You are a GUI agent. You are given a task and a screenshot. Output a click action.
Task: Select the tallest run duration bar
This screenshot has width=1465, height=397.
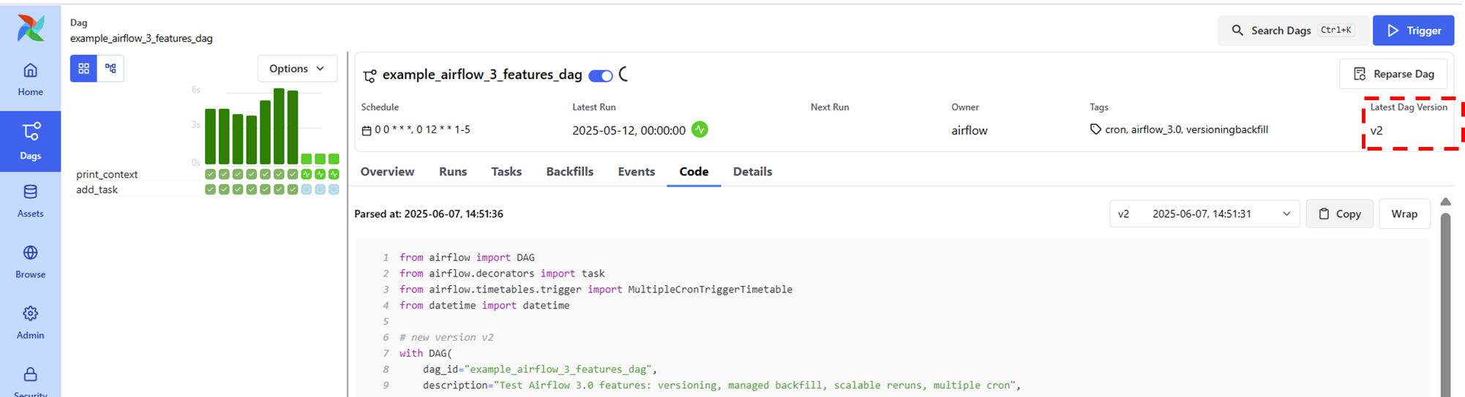click(x=279, y=126)
